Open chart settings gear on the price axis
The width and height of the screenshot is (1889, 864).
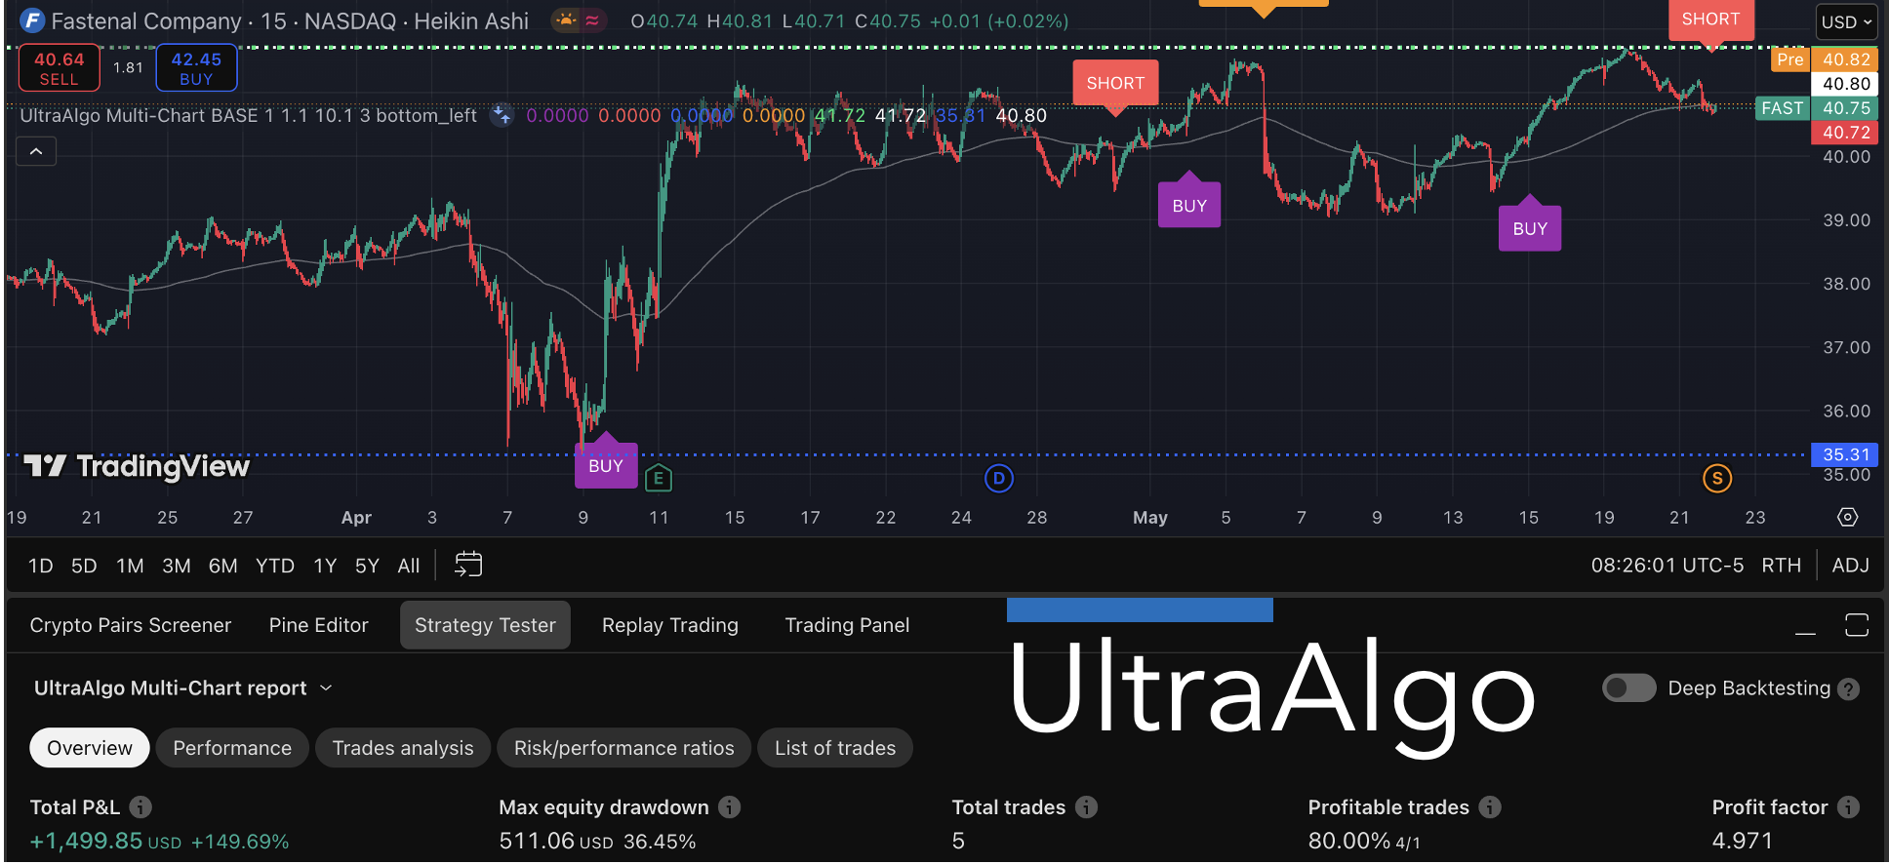point(1848,517)
